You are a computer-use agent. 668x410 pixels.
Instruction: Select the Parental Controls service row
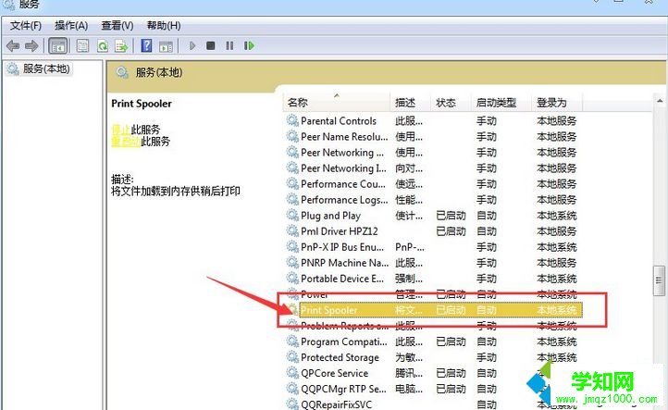433,121
